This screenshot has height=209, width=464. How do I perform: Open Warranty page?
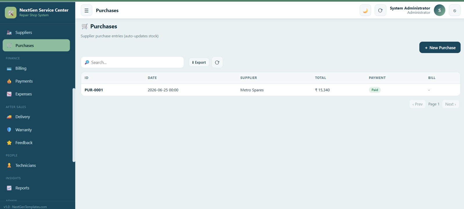[36, 130]
